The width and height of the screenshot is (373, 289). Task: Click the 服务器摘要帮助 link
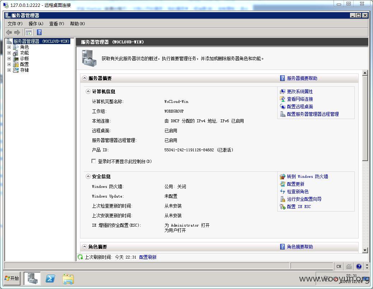302,78
